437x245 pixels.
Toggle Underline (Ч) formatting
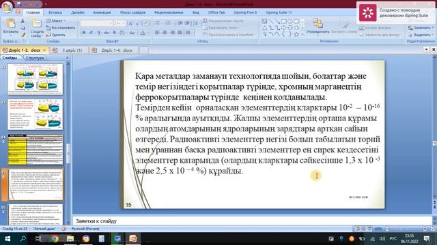pos(98,33)
